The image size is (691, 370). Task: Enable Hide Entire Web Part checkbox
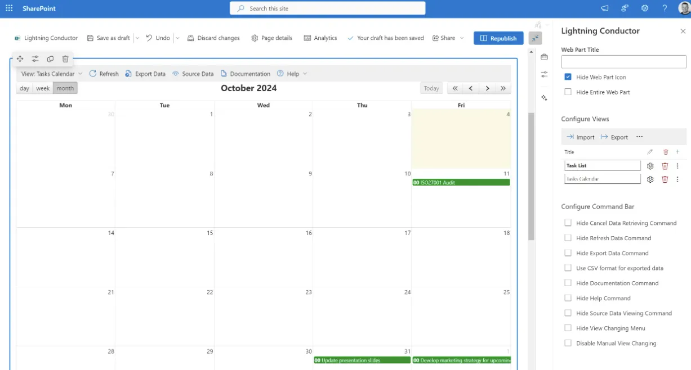(568, 92)
